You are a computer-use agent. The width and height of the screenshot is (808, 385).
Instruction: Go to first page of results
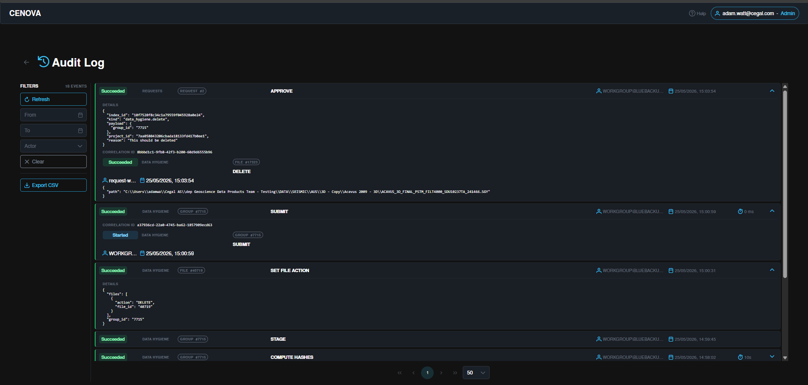[x=400, y=373]
